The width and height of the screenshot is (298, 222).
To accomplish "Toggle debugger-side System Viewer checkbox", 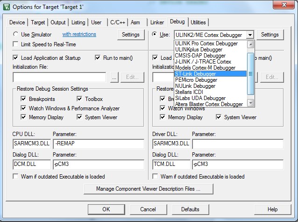I will (219, 117).
